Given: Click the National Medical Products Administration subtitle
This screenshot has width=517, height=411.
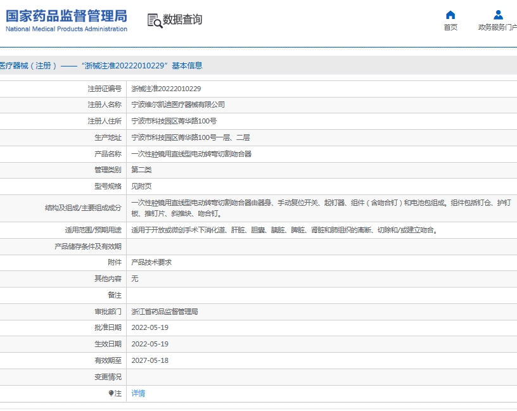Looking at the screenshot, I should tap(67, 29).
